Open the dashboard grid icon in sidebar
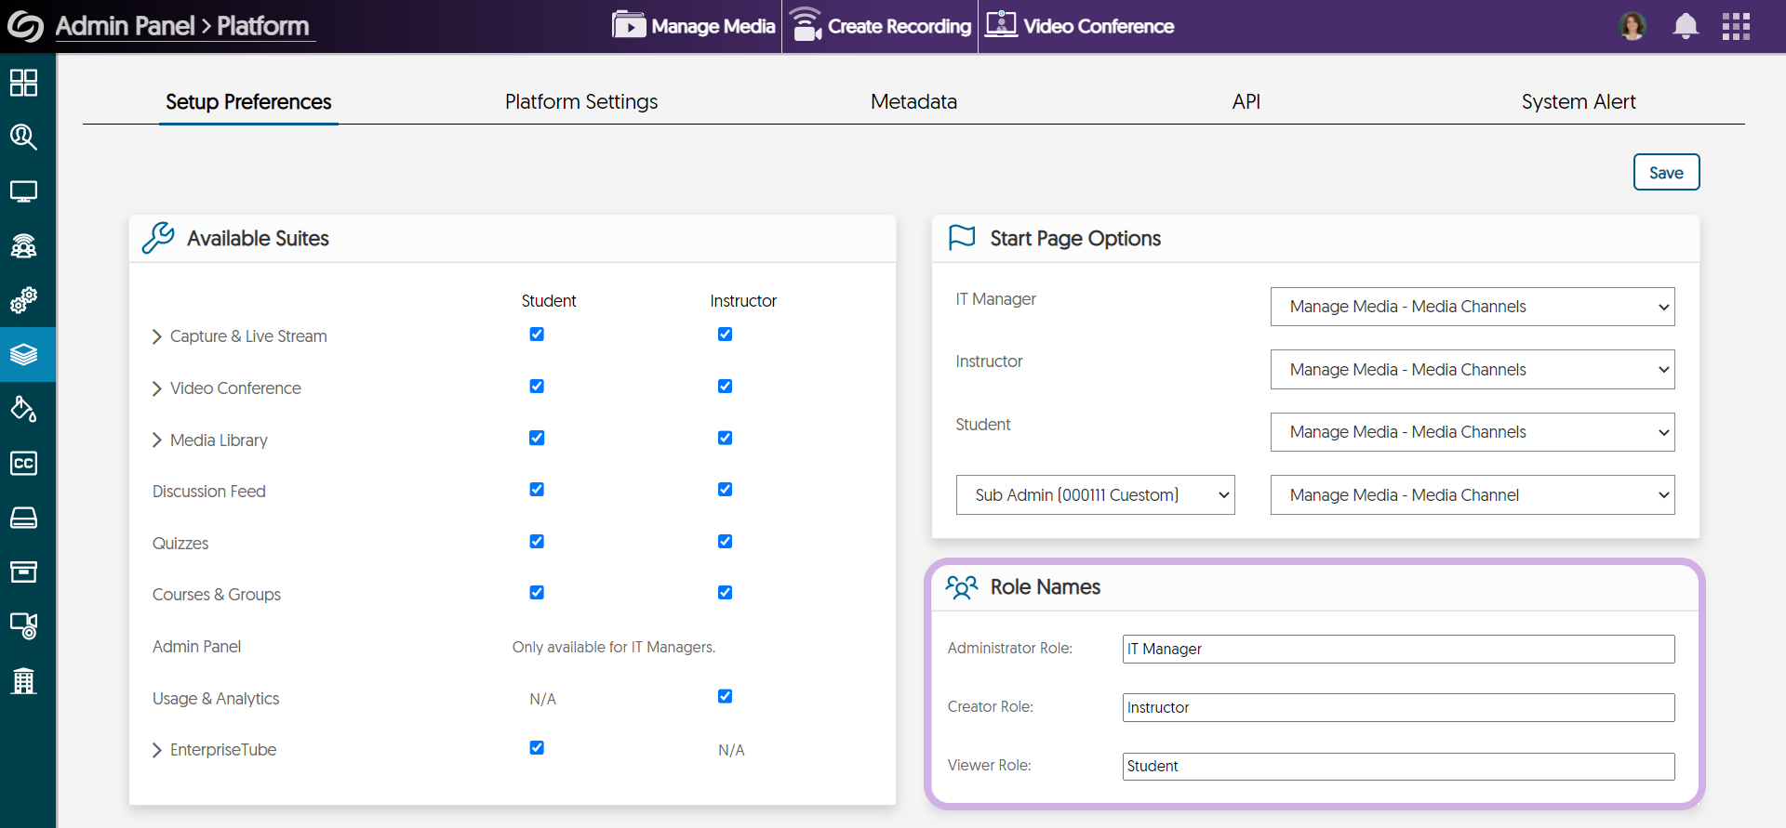This screenshot has width=1786, height=828. tap(23, 83)
